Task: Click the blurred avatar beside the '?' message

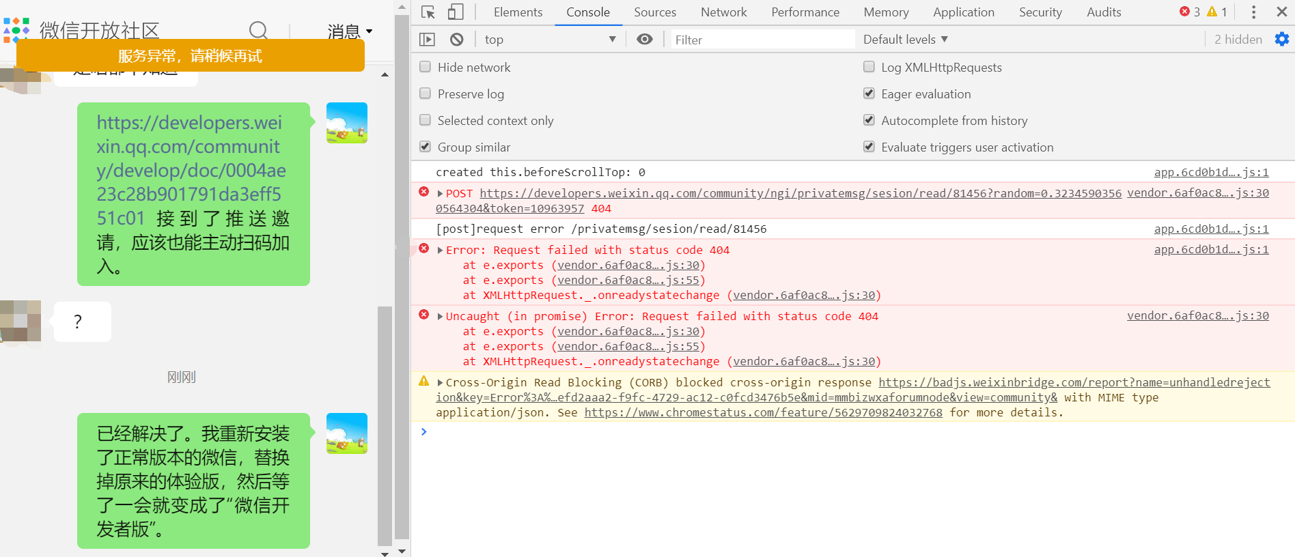Action: pyautogui.click(x=20, y=321)
